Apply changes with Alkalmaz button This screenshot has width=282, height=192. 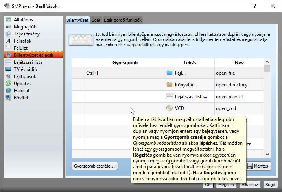(x=250, y=185)
